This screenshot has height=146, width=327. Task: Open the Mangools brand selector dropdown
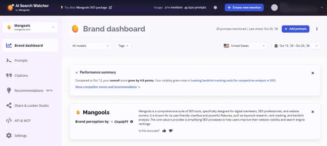30,27
